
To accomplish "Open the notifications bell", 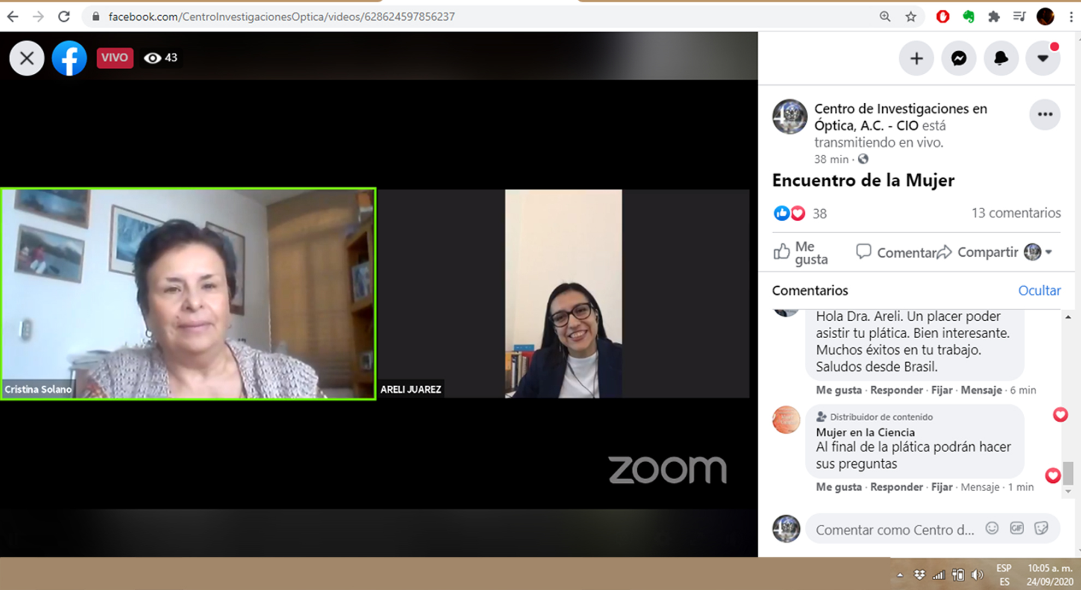I will 1001,58.
